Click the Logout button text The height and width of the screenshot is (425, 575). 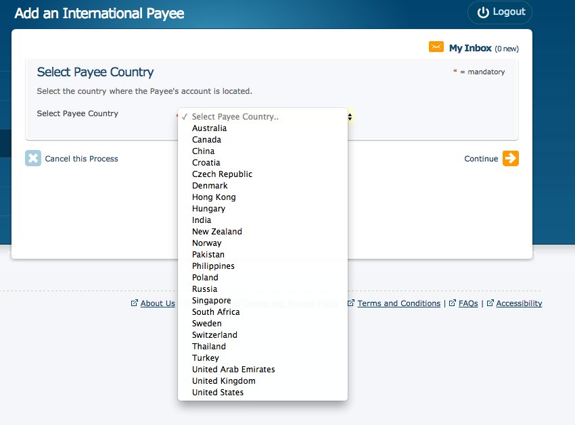pos(509,12)
